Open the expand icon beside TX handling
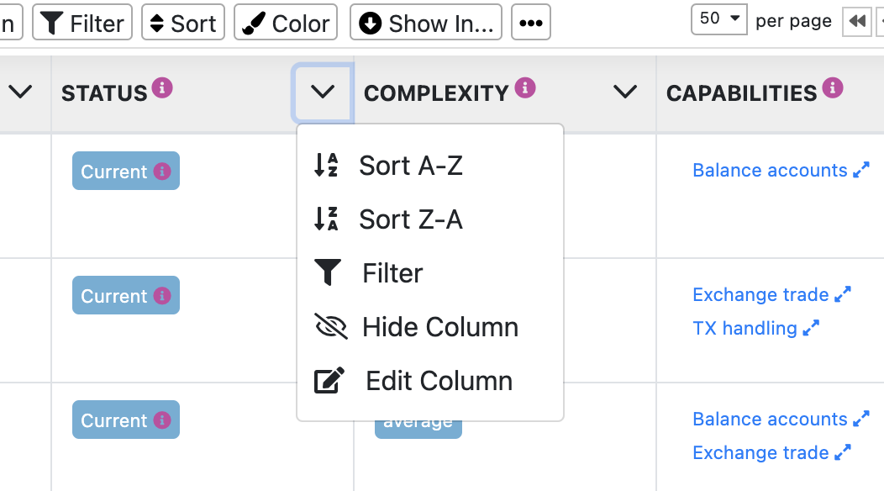This screenshot has height=491, width=884. click(811, 328)
